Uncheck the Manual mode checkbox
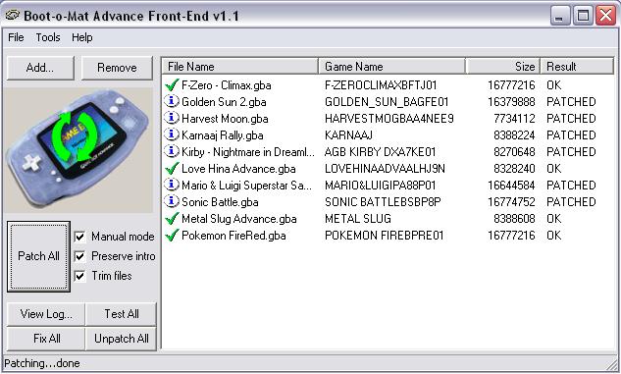621x374 pixels. [x=79, y=237]
